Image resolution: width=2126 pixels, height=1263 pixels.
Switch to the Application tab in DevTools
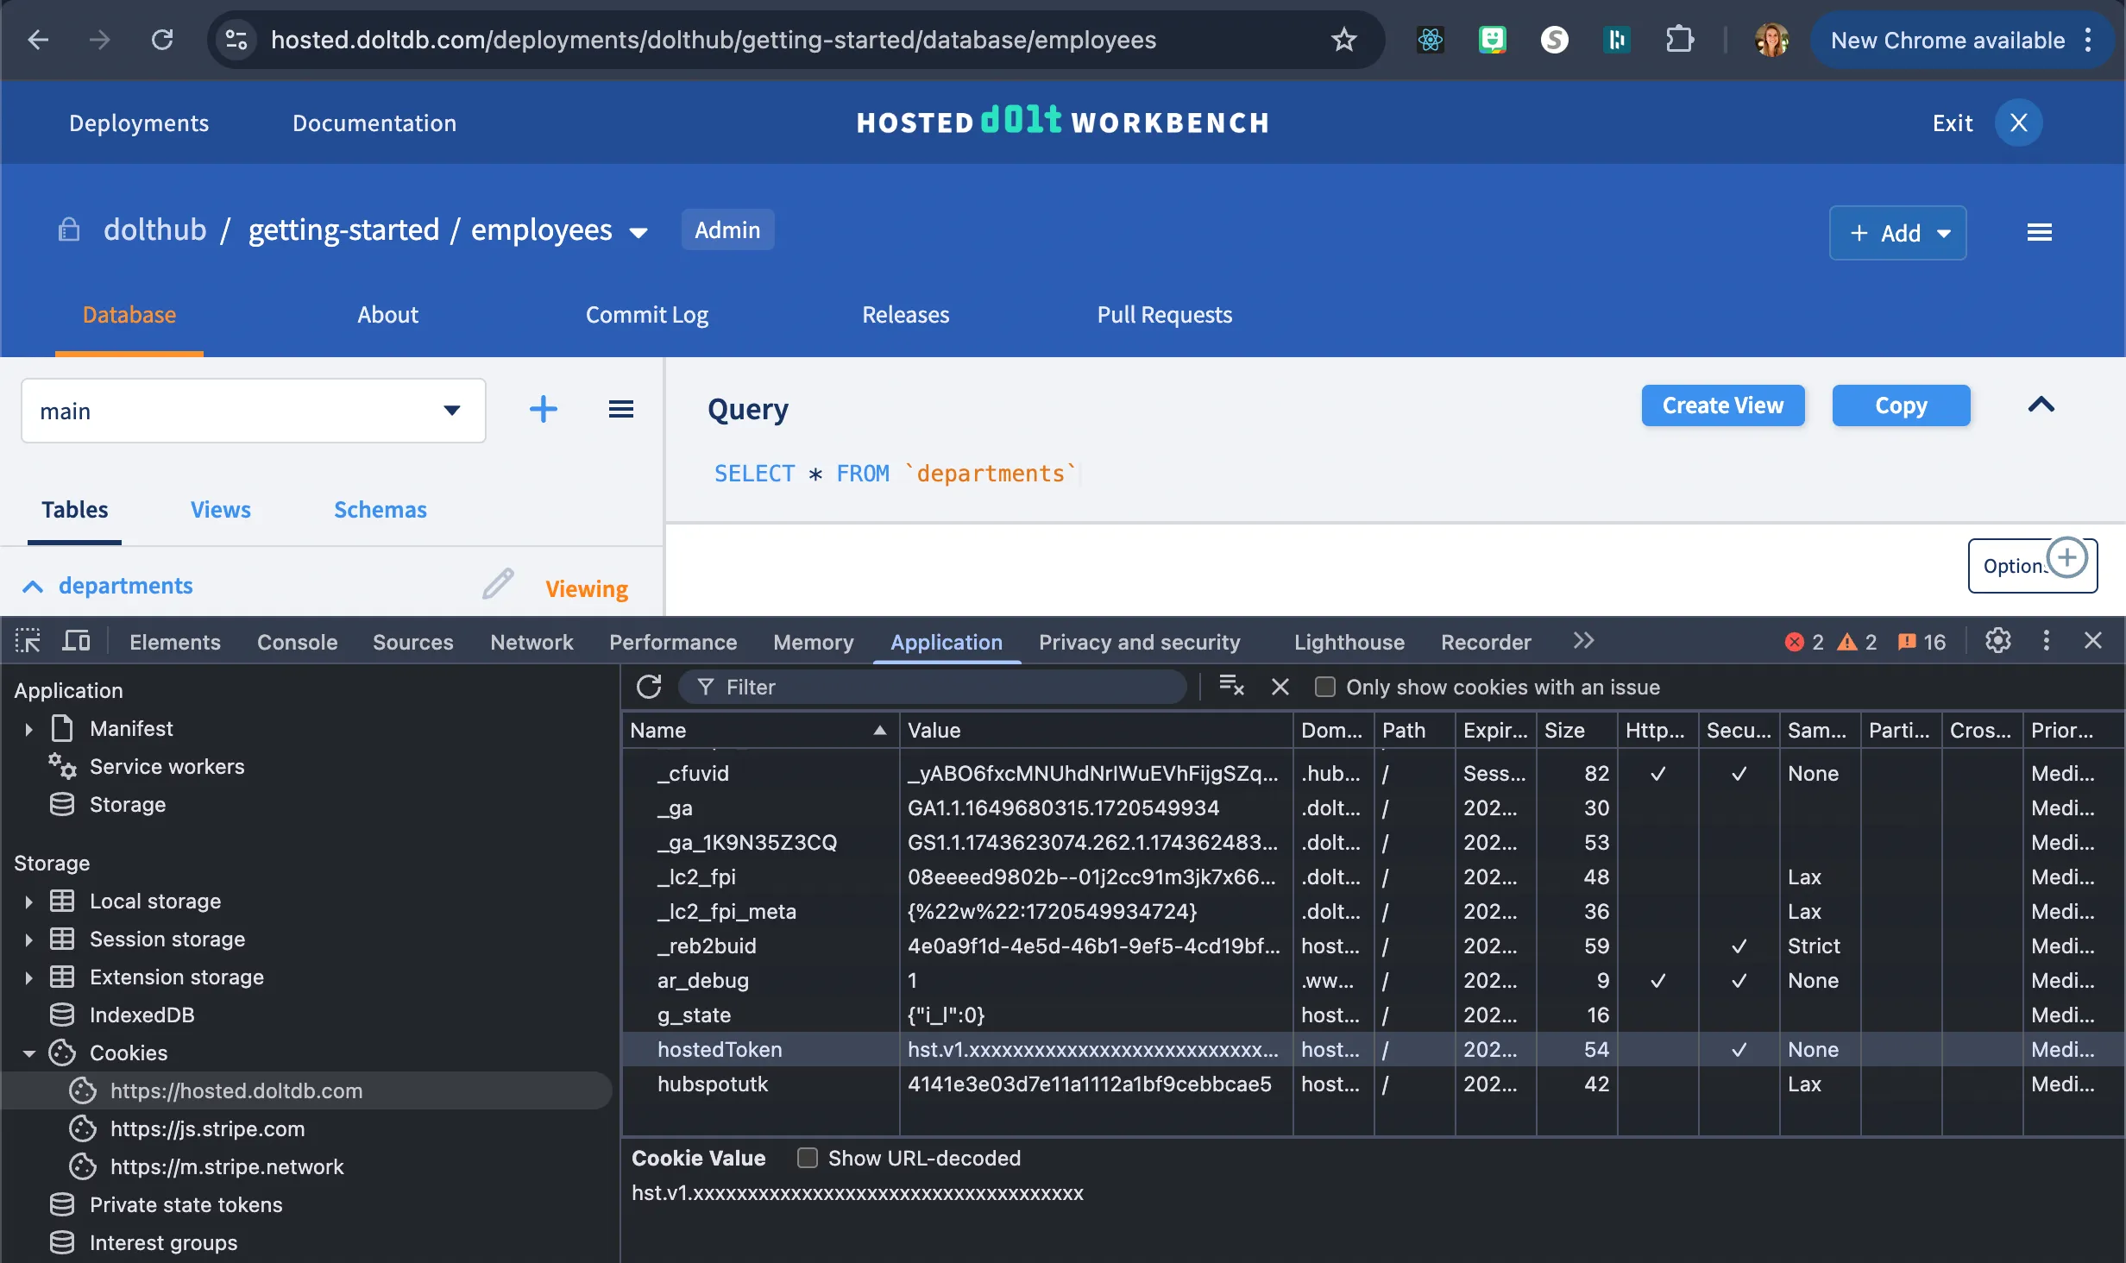[x=946, y=642]
